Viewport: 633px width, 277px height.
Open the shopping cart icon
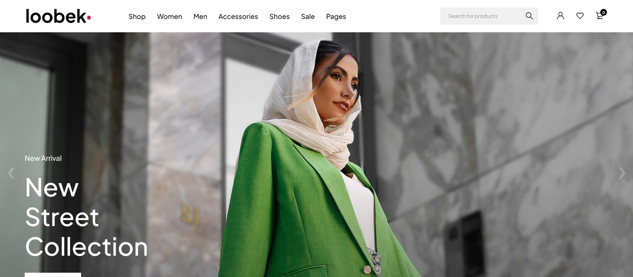599,16
